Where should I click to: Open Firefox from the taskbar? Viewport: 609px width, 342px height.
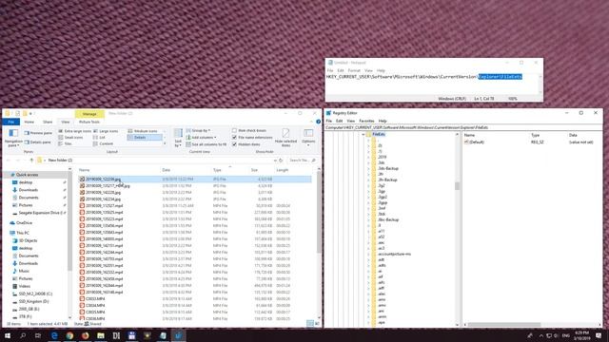[x=85, y=335]
